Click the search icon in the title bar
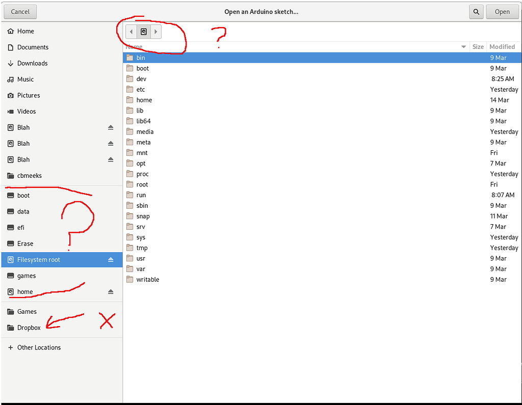The height and width of the screenshot is (405, 522). tap(476, 11)
